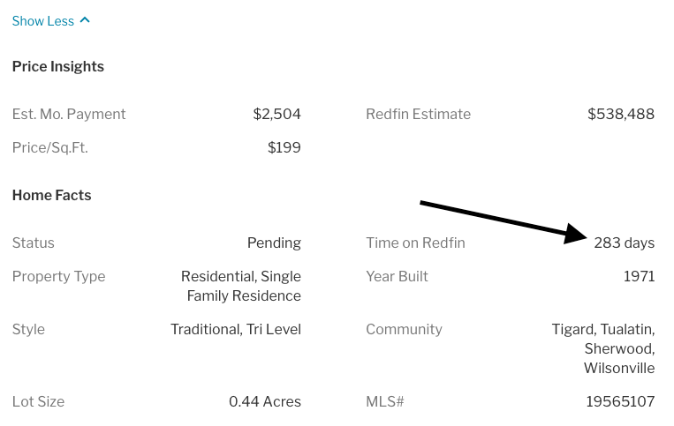Click the $538,488 Redfin Estimate value
The image size is (674, 426).
point(621,114)
